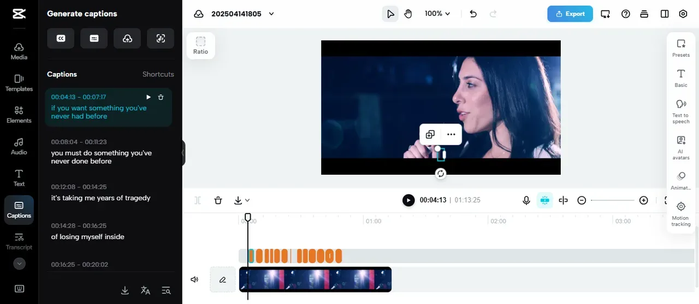
Task: Open Presets in right panel
Action: [681, 48]
